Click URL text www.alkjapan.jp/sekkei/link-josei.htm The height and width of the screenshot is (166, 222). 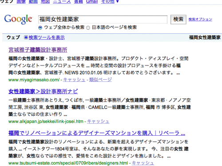(46, 121)
